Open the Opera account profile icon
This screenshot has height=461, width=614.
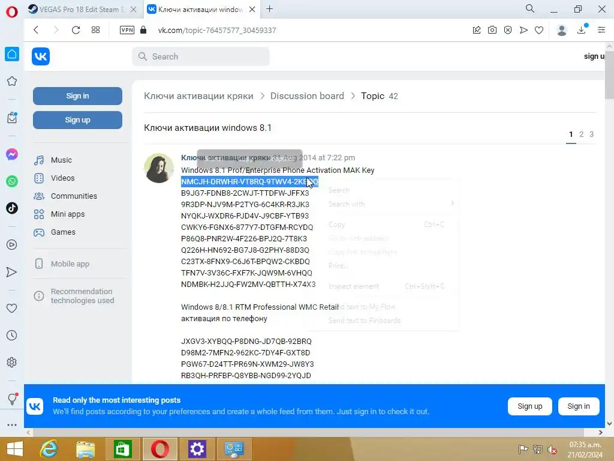562,30
